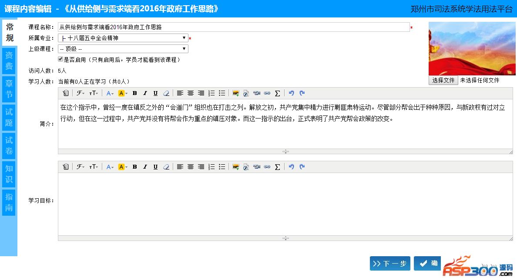This screenshot has height=278, width=517.
Task: Undo last edit in 学习目标 editor
Action: 292,167
